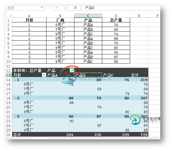Click the Enter checkmark formula button

66,8
